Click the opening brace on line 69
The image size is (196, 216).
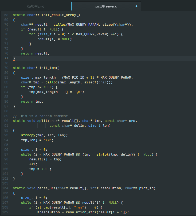[14, 20]
